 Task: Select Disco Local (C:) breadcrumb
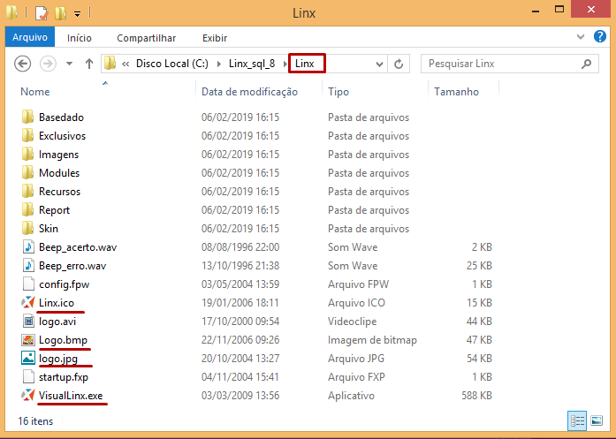pos(172,64)
